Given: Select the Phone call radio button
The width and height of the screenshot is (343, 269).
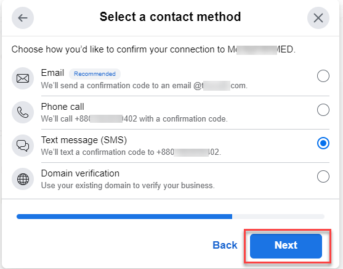Looking at the screenshot, I should (x=323, y=110).
